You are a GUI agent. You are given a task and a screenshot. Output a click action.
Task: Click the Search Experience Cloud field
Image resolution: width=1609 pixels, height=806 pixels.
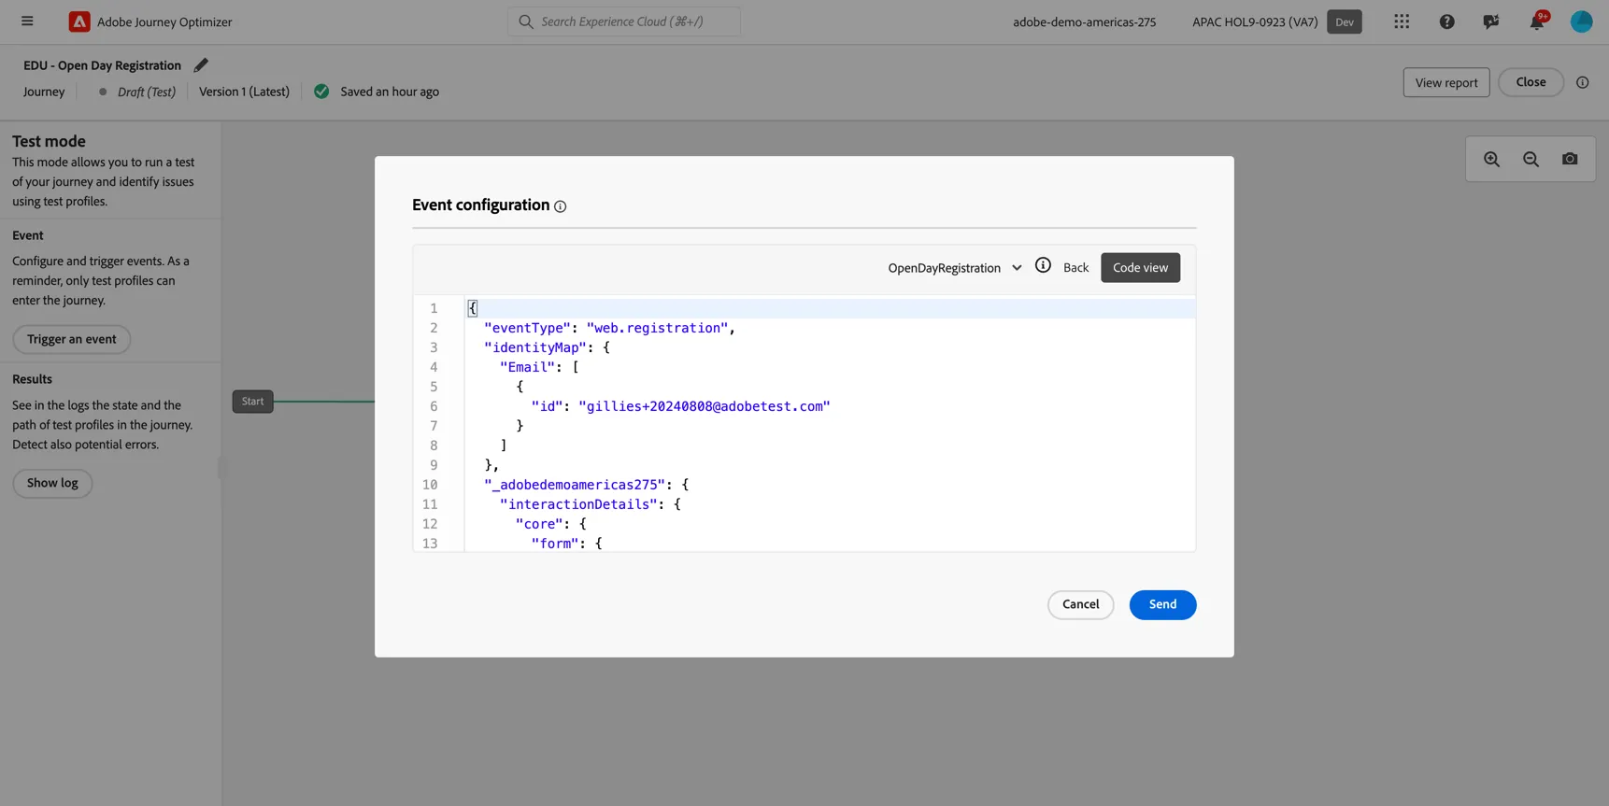pos(624,21)
